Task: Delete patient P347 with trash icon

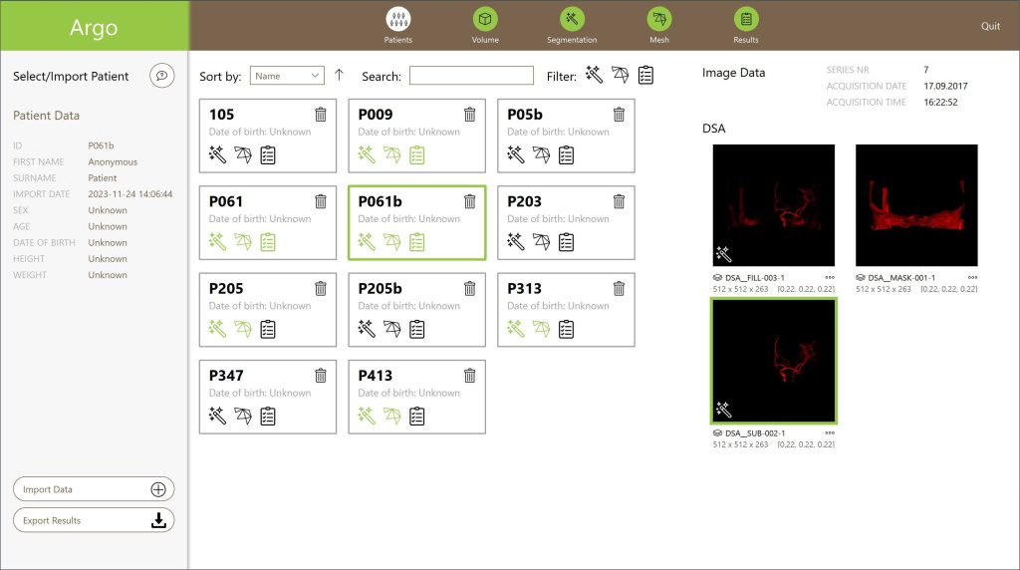Action: click(321, 376)
